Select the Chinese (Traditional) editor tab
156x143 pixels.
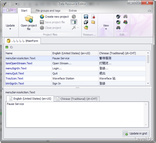77,99
